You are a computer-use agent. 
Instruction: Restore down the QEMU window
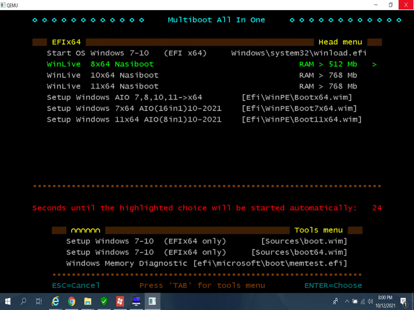coord(391,5)
